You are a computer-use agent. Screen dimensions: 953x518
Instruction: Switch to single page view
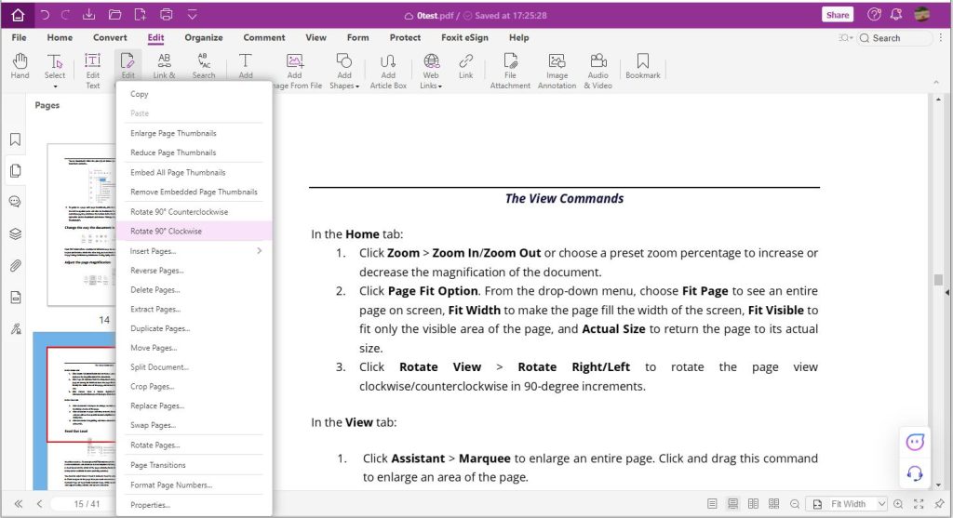tap(712, 504)
